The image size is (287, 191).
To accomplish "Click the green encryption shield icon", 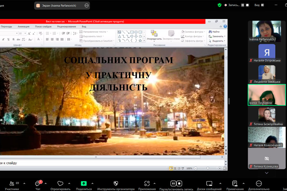I will point(219,5).
